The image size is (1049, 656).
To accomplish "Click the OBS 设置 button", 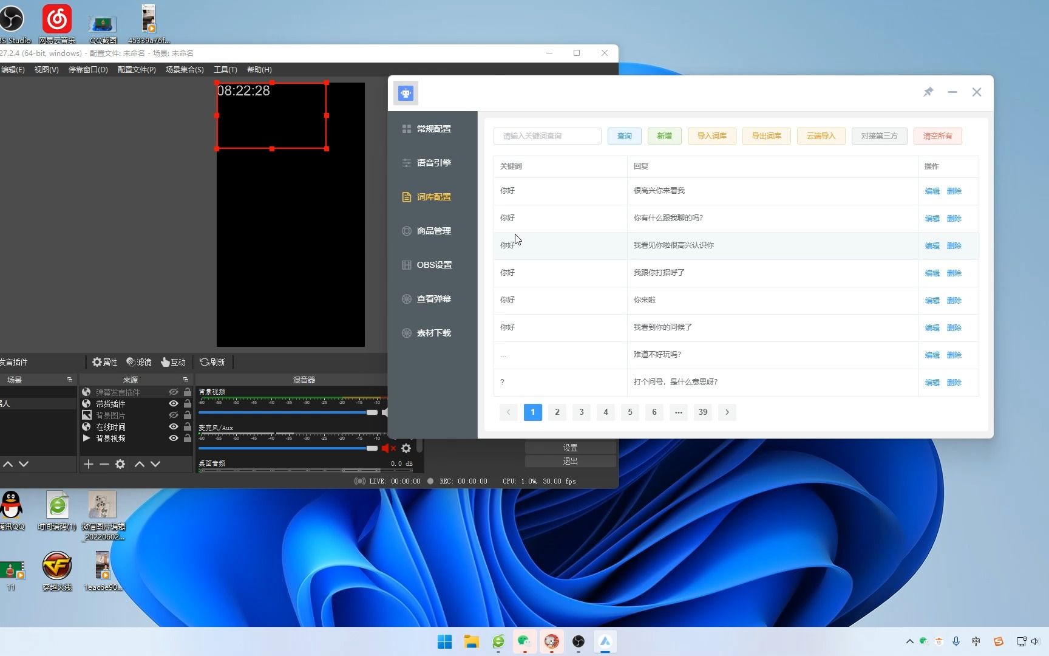I will [570, 448].
